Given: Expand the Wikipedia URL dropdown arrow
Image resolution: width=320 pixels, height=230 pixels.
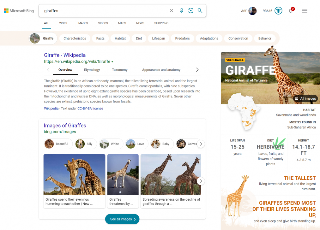Looking at the screenshot, I should point(112,62).
